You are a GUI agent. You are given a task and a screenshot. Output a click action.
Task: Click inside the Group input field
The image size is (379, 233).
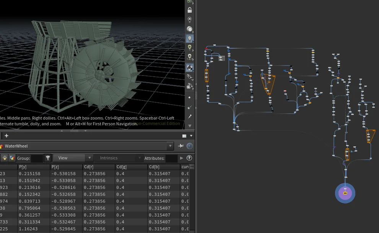pos(37,158)
